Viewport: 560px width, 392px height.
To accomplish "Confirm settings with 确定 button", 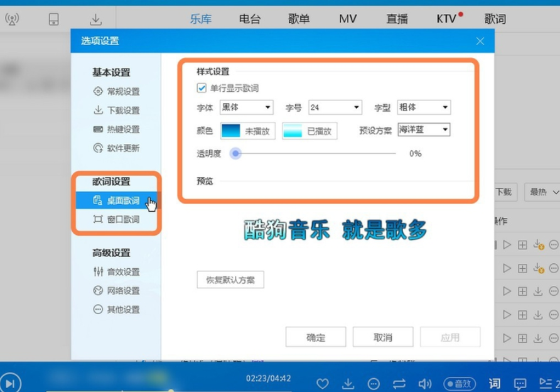I will click(x=316, y=337).
